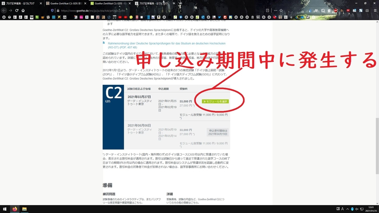Open the pink HiNative bookmark
Viewport: 379px width, 213px height.
[x=81, y=17]
